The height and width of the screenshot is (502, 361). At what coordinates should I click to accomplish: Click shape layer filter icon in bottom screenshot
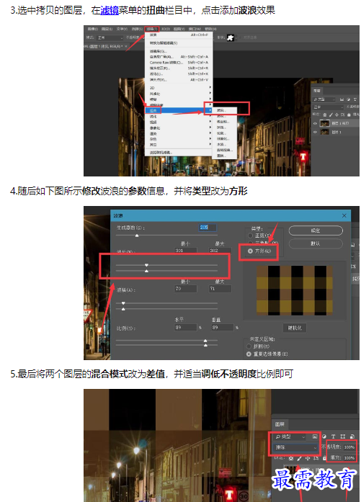coord(343,436)
